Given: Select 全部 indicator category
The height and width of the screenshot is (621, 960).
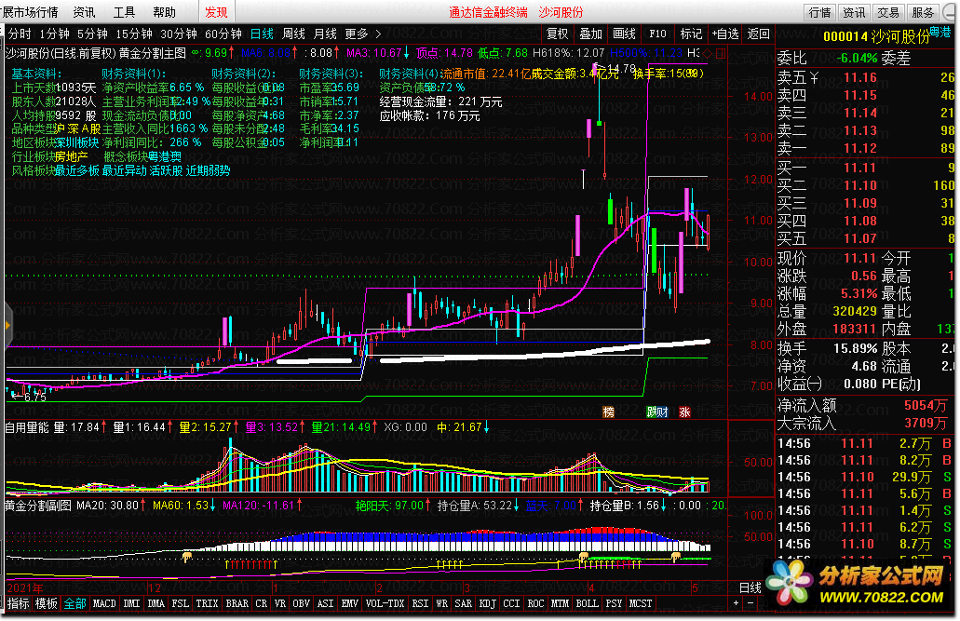Looking at the screenshot, I should pyautogui.click(x=74, y=603).
